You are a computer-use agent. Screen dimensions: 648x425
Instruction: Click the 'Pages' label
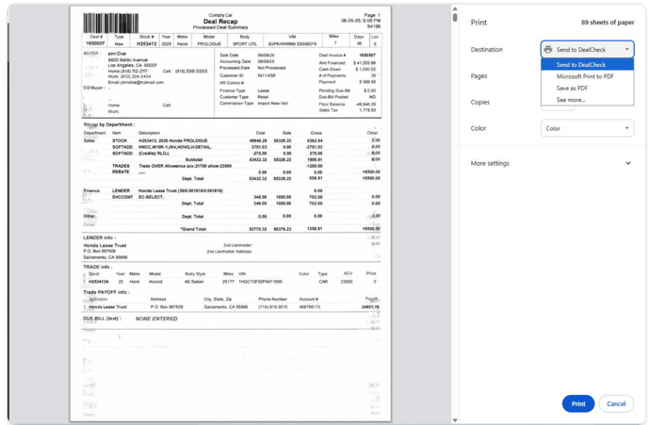479,76
